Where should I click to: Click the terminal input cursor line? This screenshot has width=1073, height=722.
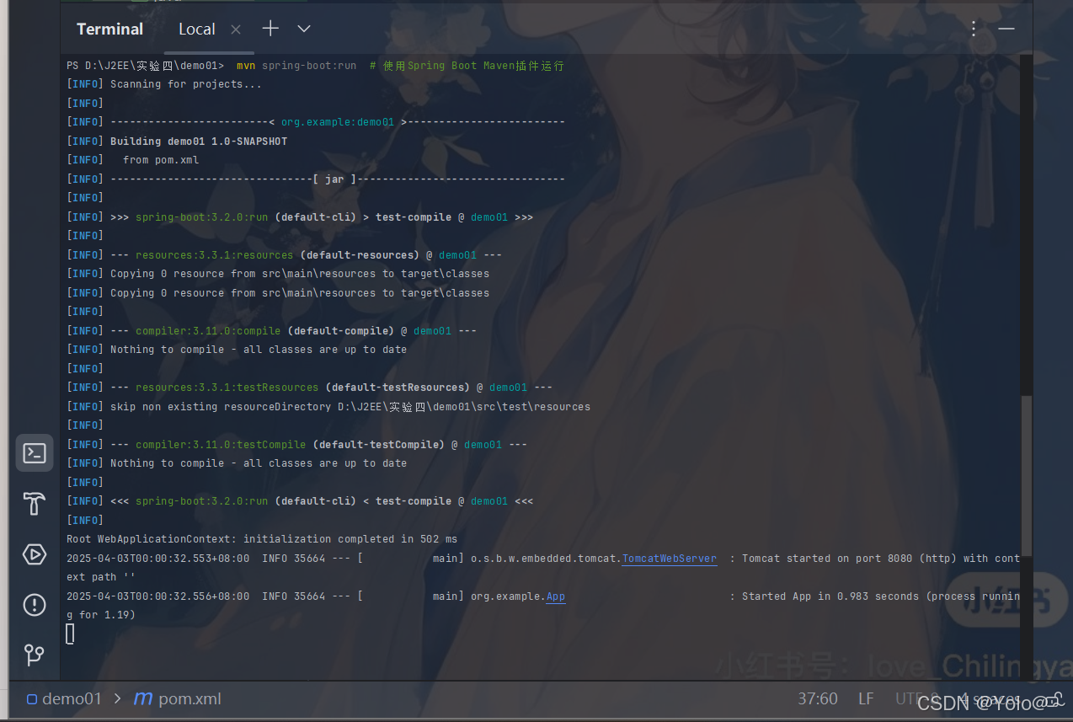click(70, 634)
